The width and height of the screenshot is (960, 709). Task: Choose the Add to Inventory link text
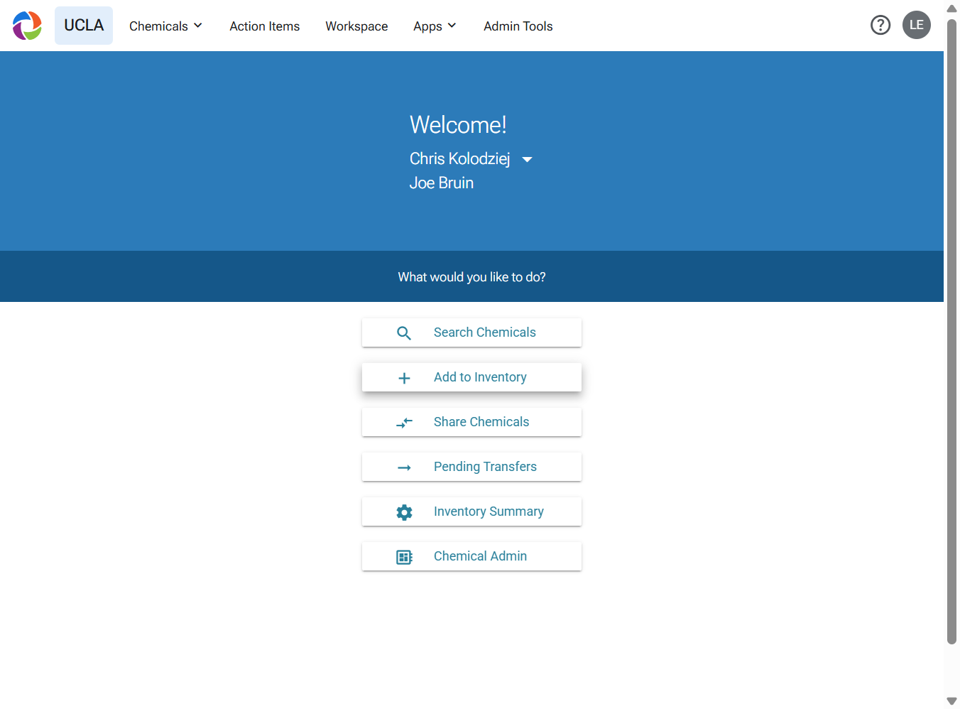[480, 377]
